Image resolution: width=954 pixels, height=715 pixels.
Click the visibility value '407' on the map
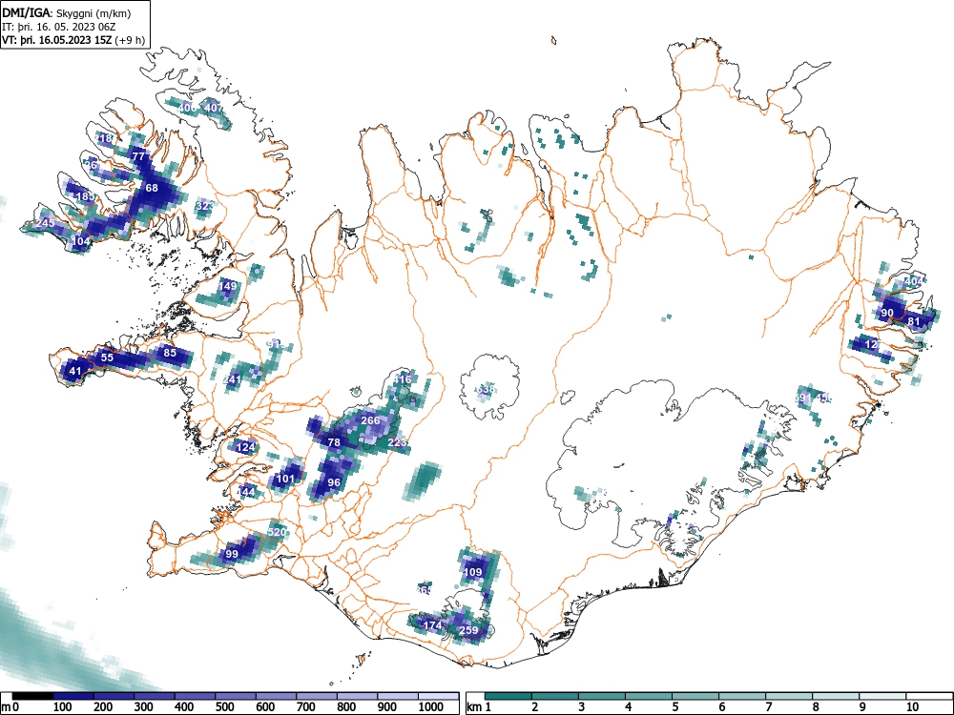(213, 108)
